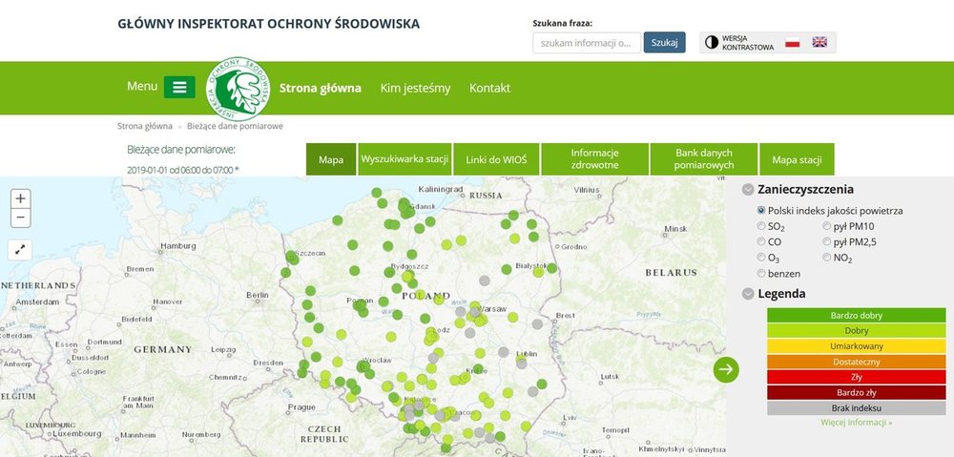Toggle the fullscreen map icon
This screenshot has width=954, height=457.
click(21, 249)
